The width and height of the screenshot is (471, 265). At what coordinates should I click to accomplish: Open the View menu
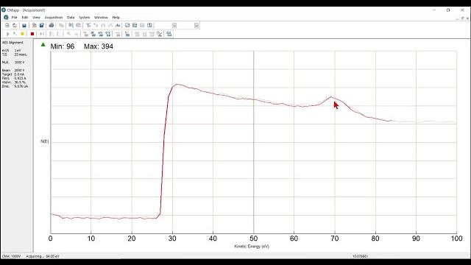[36, 18]
